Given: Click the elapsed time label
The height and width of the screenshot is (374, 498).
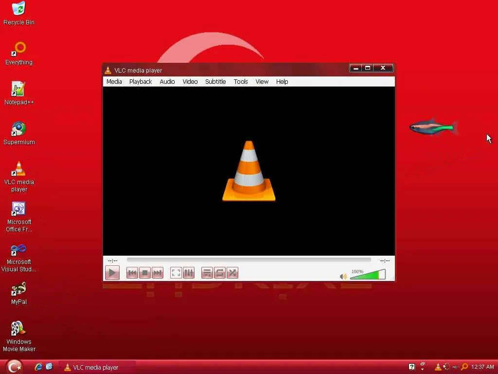Looking at the screenshot, I should pyautogui.click(x=112, y=261).
